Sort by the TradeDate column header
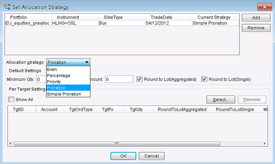This screenshot has width=275, height=164. coord(161,17)
